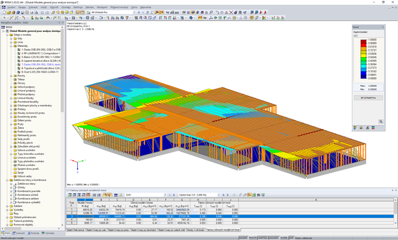Viewport: 398px width, 240px height.
Task: Open the RF-DYNAM Pro module dropdown
Action: point(134,12)
